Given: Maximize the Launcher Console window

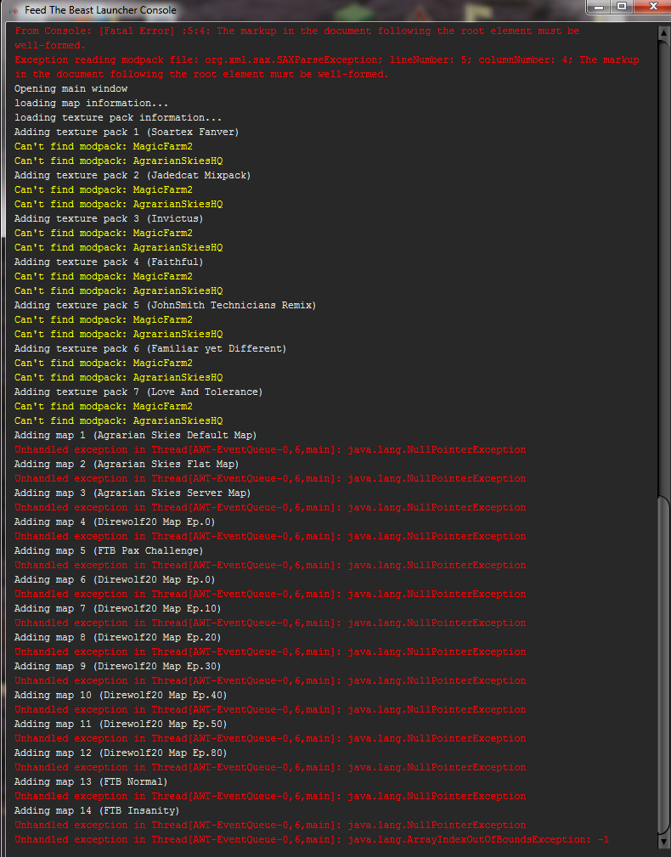Looking at the screenshot, I should click(622, 7).
